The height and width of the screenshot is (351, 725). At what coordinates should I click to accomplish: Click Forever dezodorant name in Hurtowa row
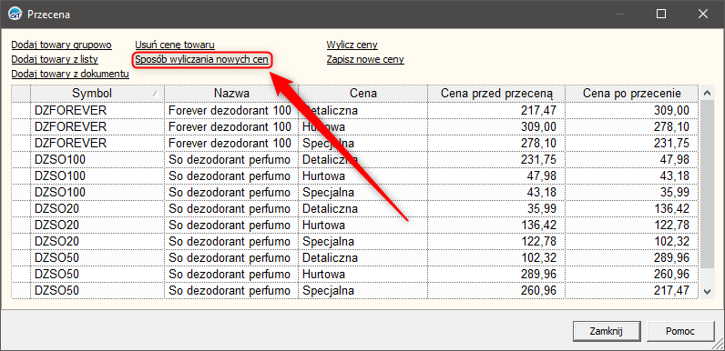tap(230, 126)
